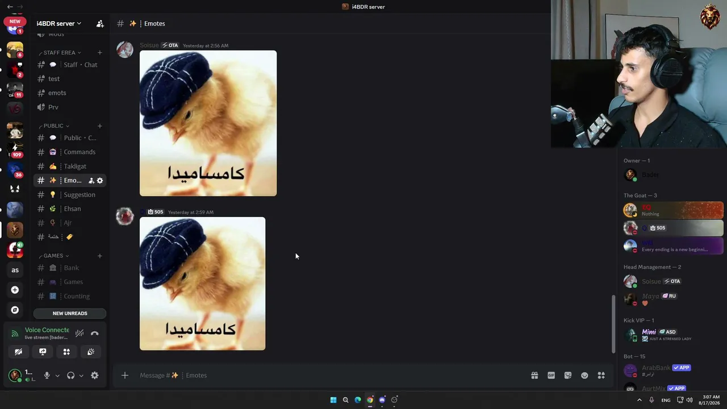
Task: Share your screen from the voice panel
Action: click(43, 352)
